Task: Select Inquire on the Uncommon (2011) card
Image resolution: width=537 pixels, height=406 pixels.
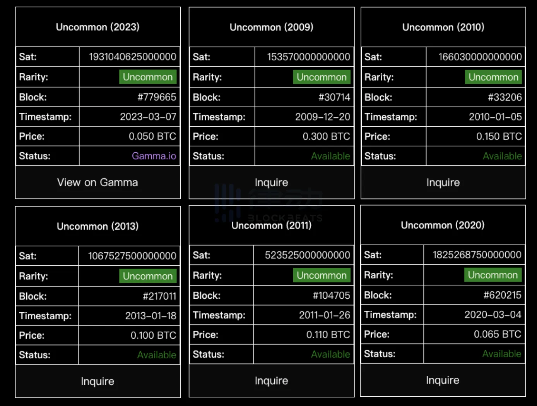Action: (x=271, y=380)
